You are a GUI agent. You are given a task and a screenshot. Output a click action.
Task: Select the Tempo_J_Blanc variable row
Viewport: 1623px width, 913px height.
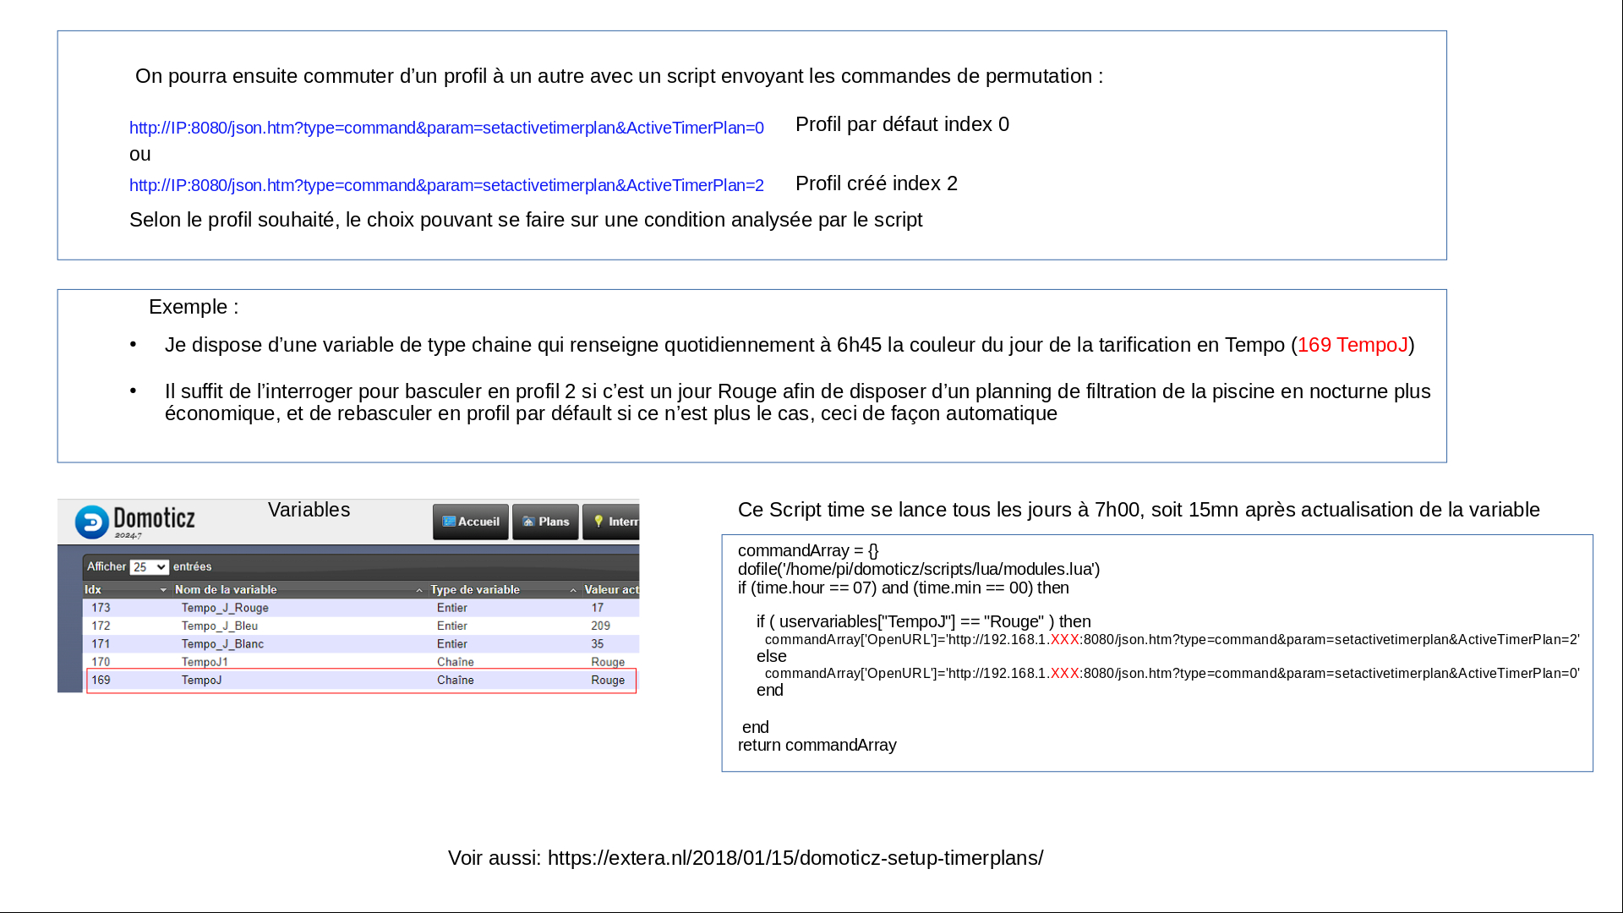[362, 644]
